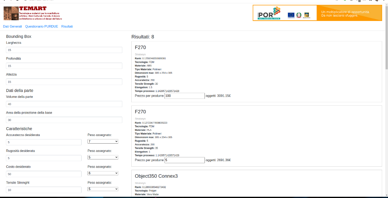Image resolution: width=388 pixels, height=198 pixels.
Task: Click the TEMART logo image
Action: 33,13
